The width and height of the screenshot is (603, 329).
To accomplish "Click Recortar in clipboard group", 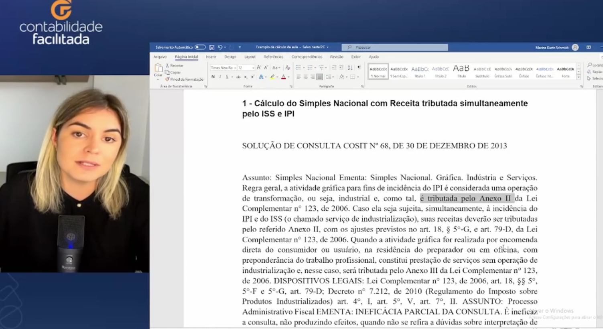I will coord(175,65).
